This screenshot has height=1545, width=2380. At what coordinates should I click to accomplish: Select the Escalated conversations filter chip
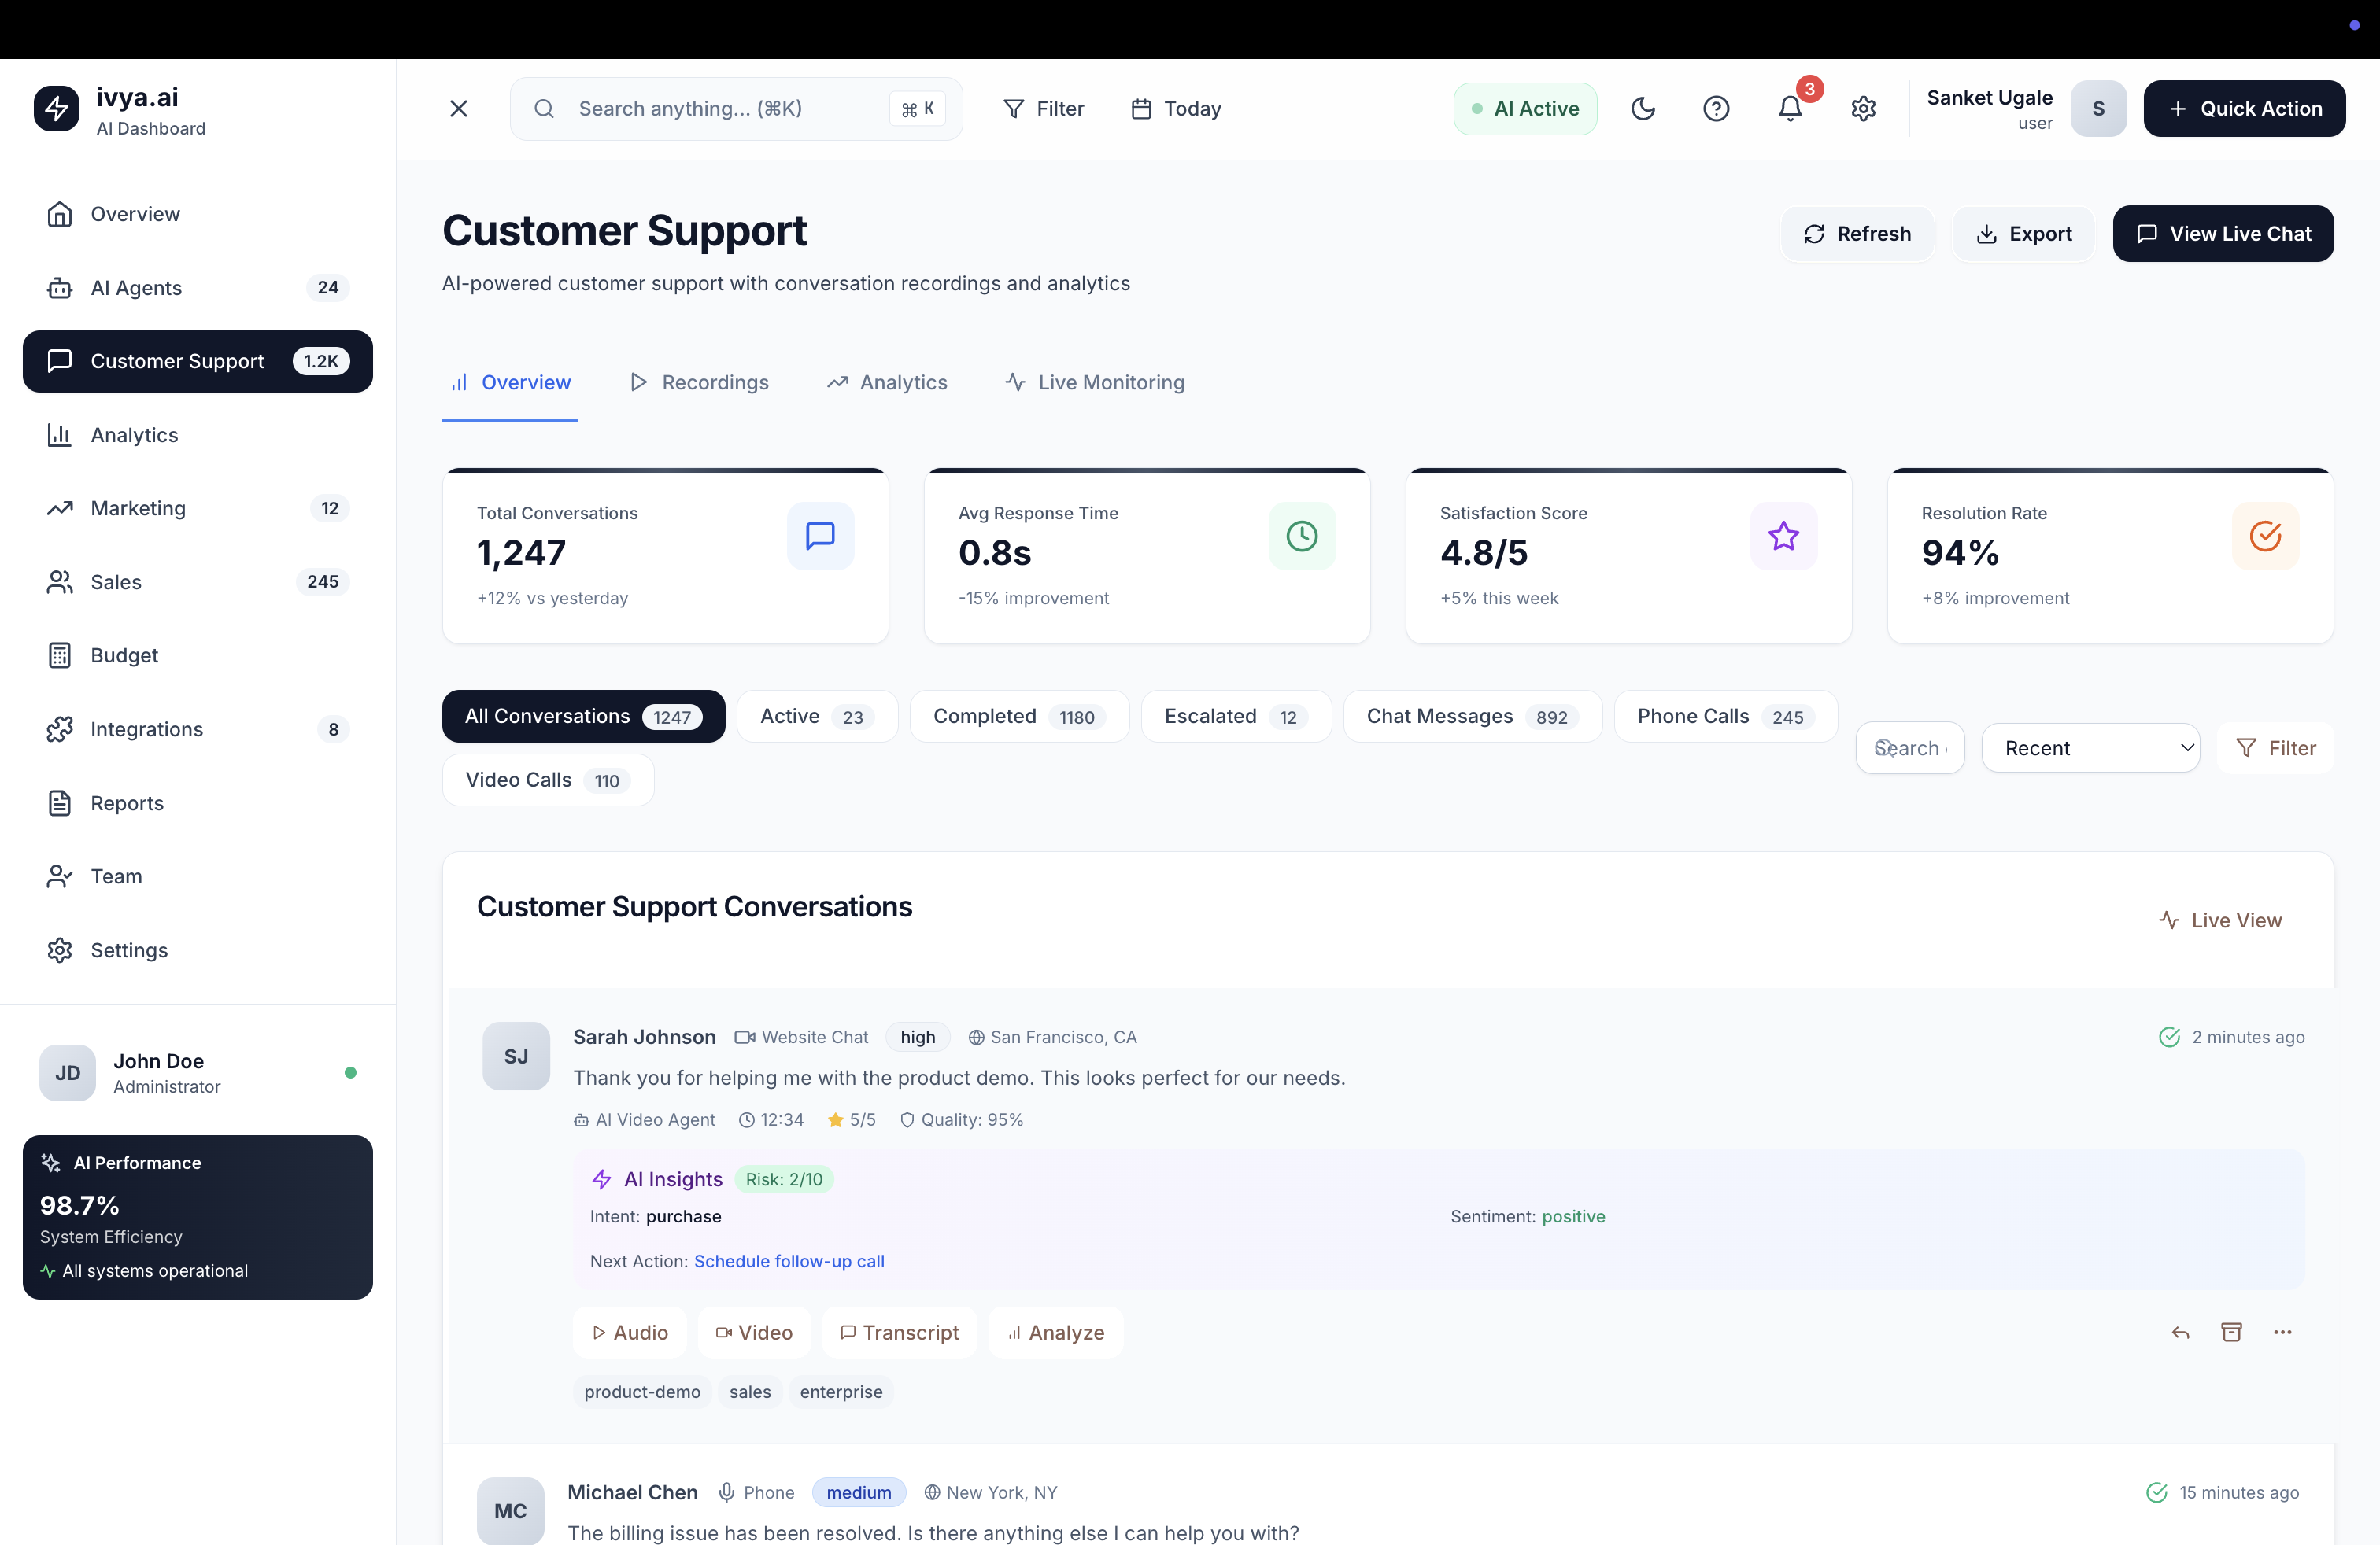(x=1235, y=716)
